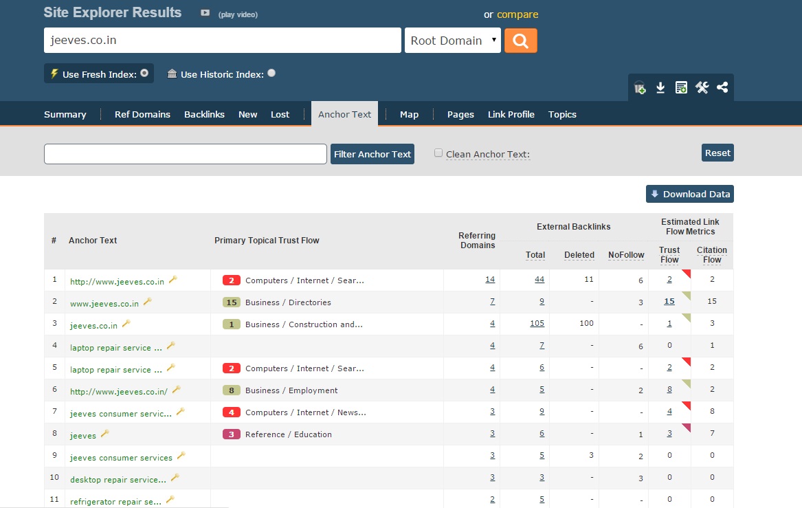The width and height of the screenshot is (802, 508).
Task: Click wand icon beside http://www.jeeves.co.in/
Action: [x=177, y=389]
